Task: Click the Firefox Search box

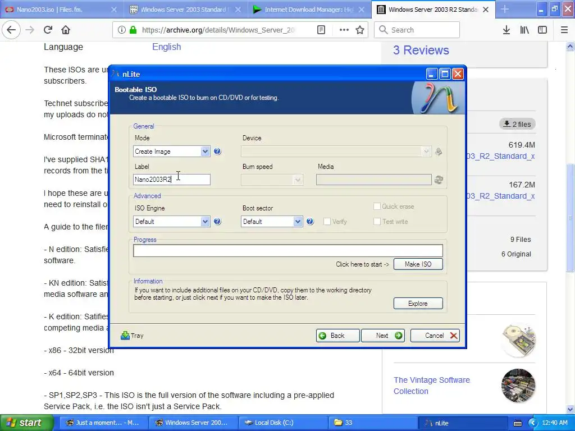Action: pyautogui.click(x=417, y=30)
